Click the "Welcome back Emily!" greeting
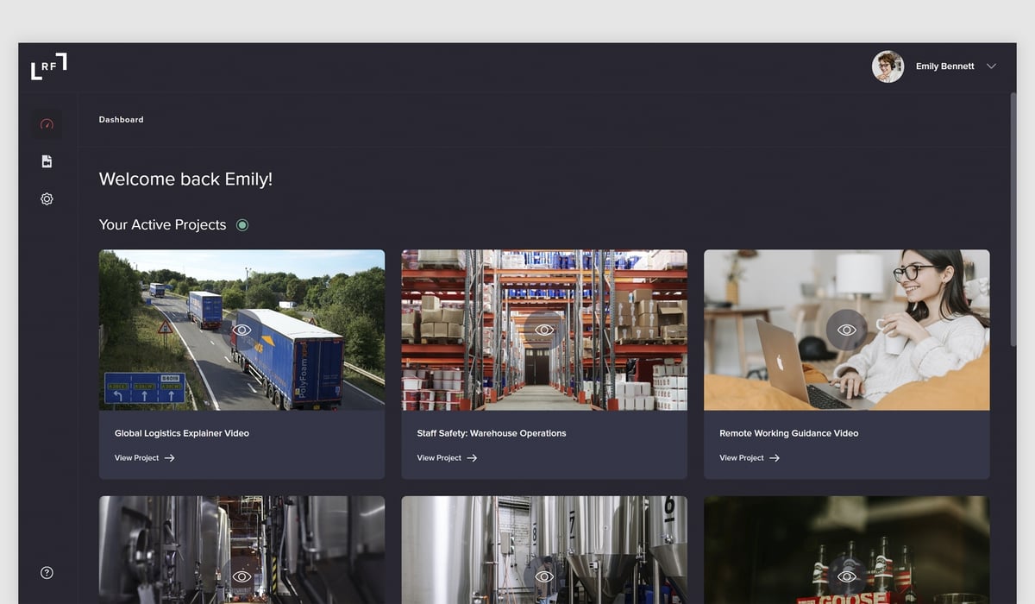Image resolution: width=1035 pixels, height=604 pixels. [x=185, y=179]
